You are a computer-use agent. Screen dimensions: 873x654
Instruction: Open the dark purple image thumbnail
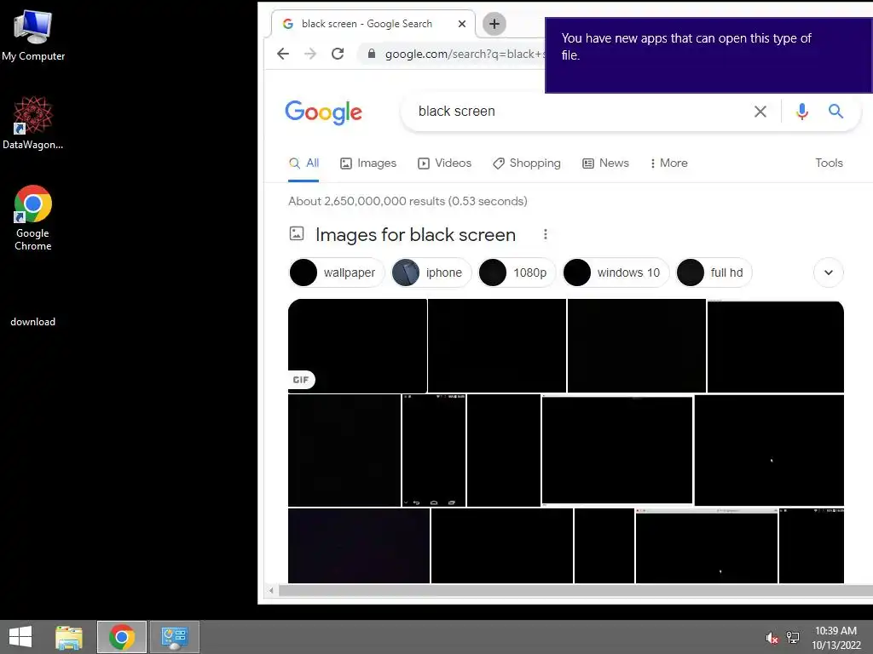click(x=359, y=546)
